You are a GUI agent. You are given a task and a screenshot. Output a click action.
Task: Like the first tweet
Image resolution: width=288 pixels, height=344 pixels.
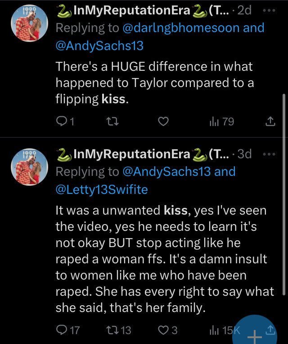click(x=164, y=122)
